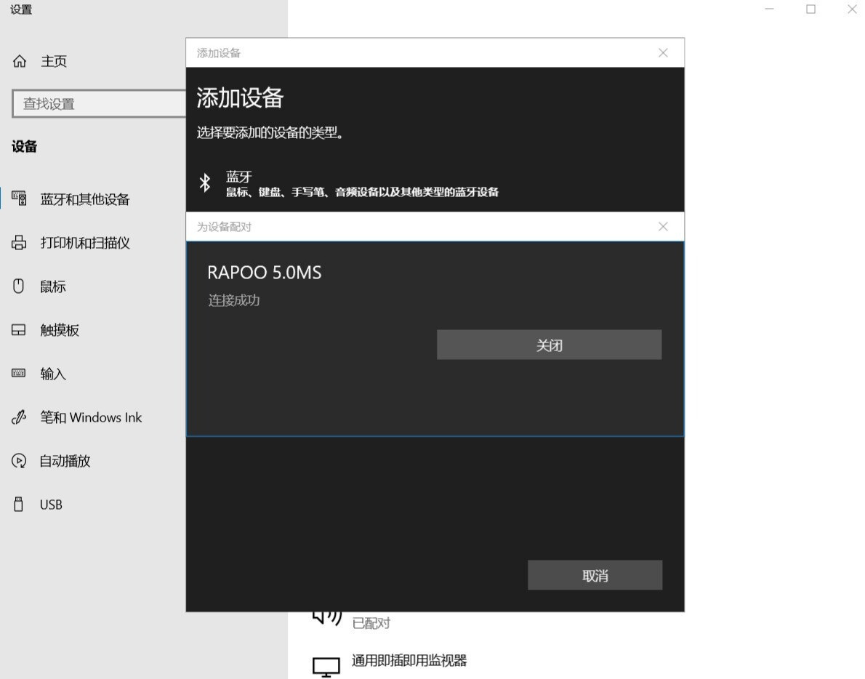The image size is (865, 679).
Task: Click the USB device icon
Action: click(19, 505)
